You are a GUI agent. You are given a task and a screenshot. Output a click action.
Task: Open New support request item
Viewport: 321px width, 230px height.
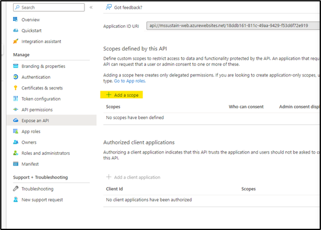click(x=42, y=200)
